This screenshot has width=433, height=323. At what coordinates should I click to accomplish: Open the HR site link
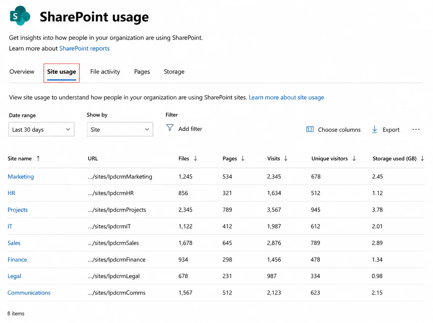[x=11, y=193]
